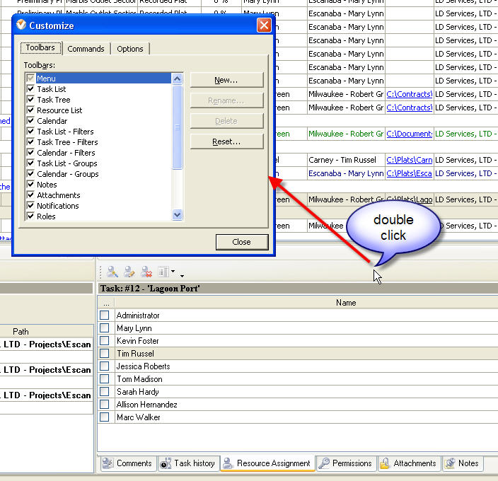
Task: Open the toolbar options overflow arrow
Action: (182, 275)
